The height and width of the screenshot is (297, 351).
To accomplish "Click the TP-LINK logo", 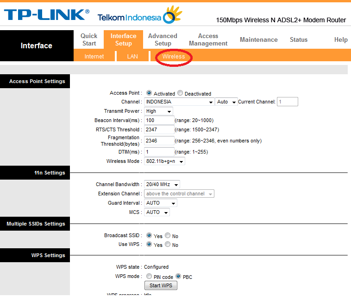I will [47, 15].
